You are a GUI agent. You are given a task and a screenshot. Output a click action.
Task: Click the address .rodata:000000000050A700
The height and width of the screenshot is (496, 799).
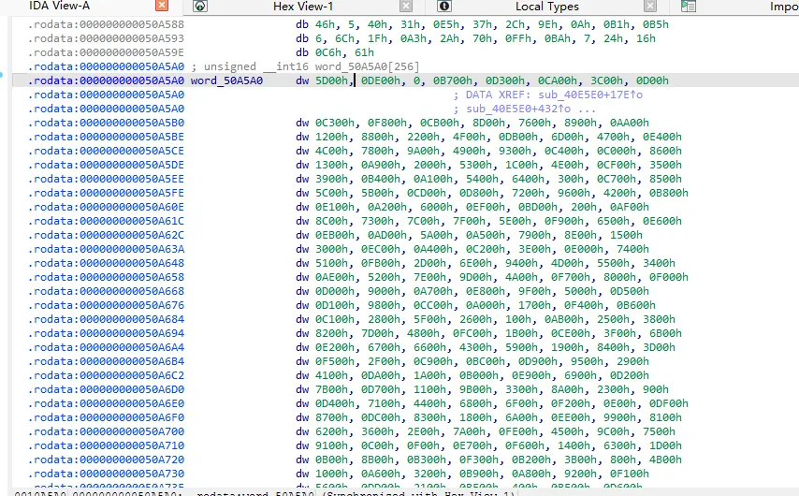pos(106,431)
